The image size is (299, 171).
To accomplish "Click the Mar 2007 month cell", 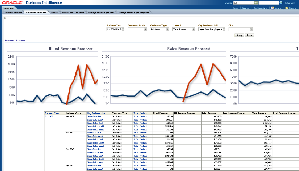I will pos(70,149).
